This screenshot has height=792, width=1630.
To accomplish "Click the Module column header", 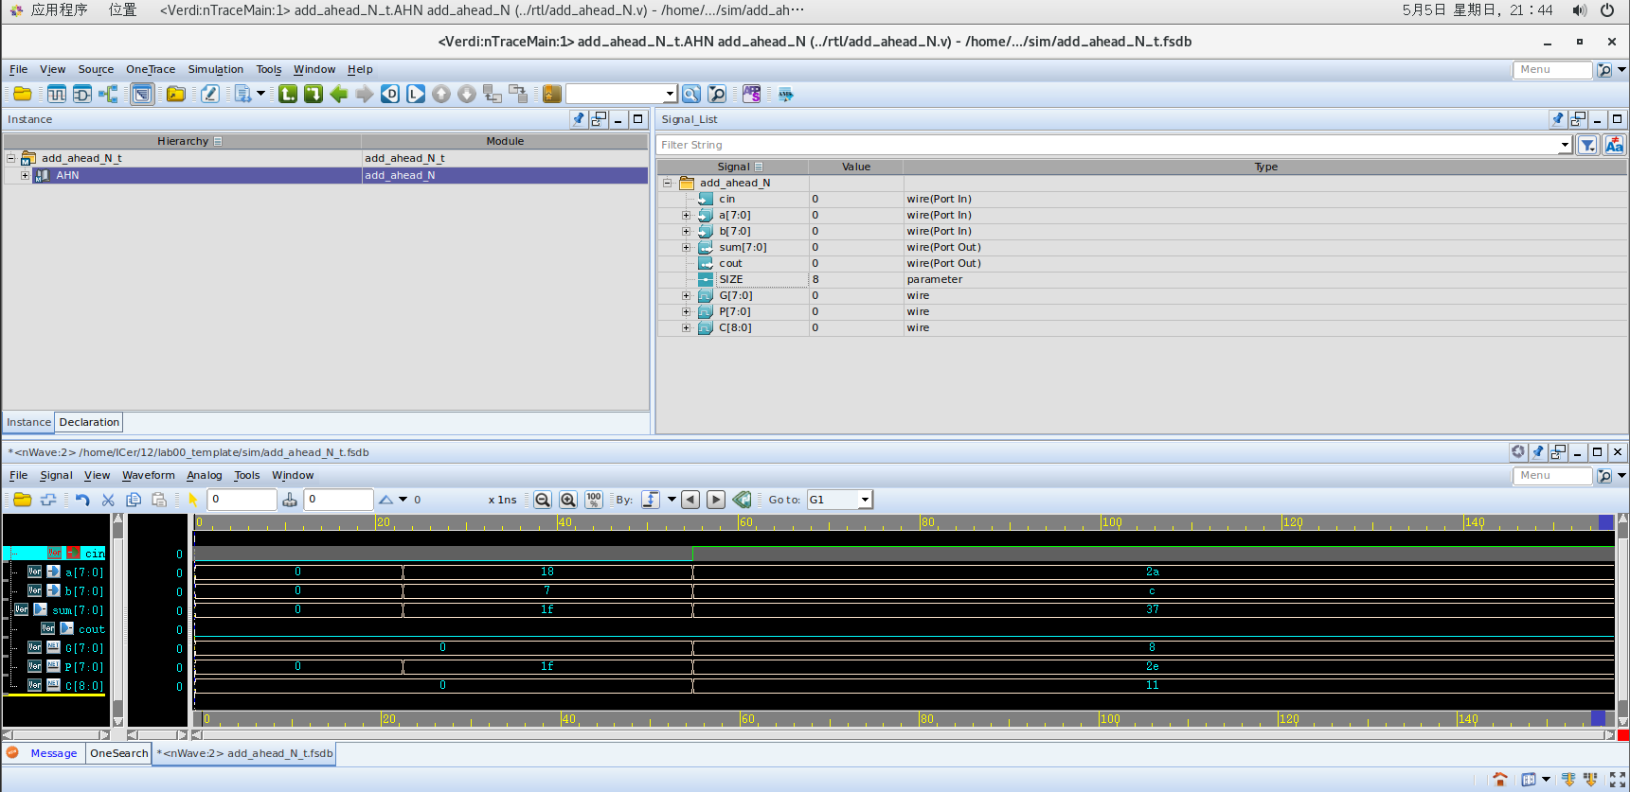I will click(505, 141).
